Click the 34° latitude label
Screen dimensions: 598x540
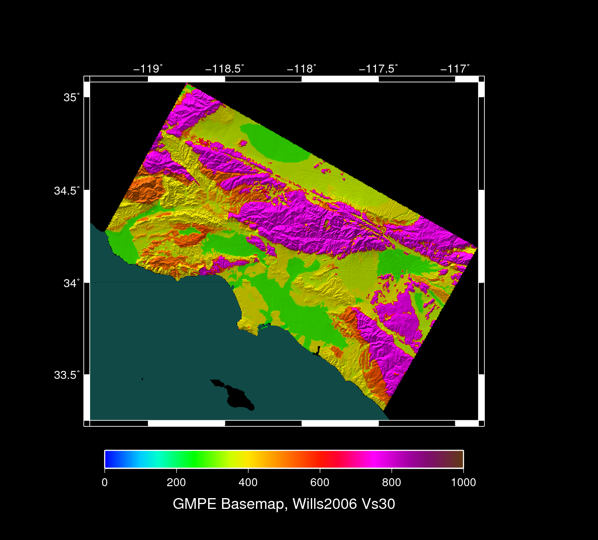71,283
